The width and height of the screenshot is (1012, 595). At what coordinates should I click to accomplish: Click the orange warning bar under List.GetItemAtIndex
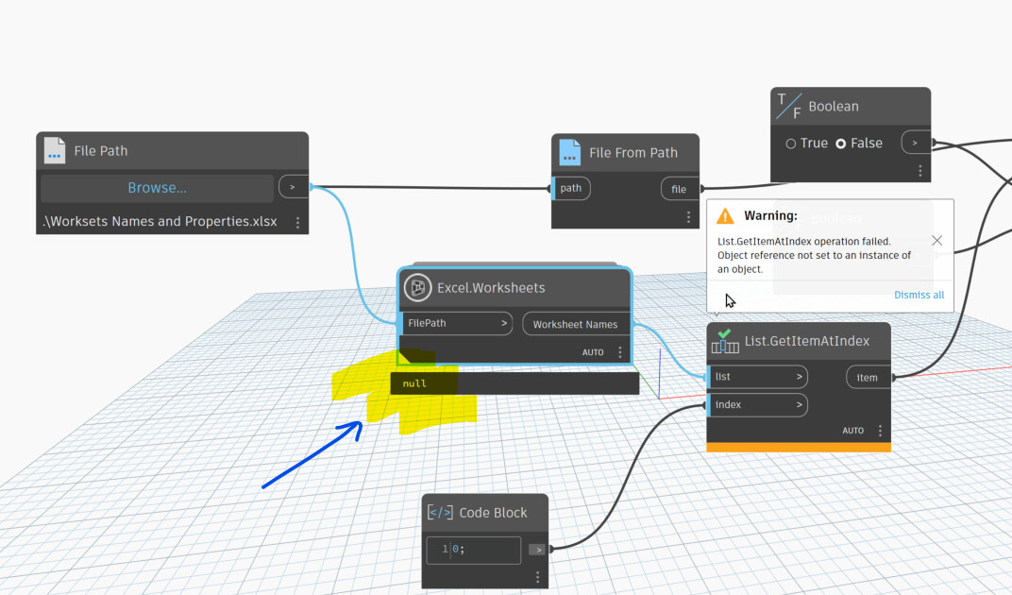tap(799, 447)
